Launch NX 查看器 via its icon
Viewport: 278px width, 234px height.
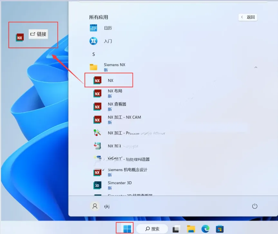(x=97, y=107)
